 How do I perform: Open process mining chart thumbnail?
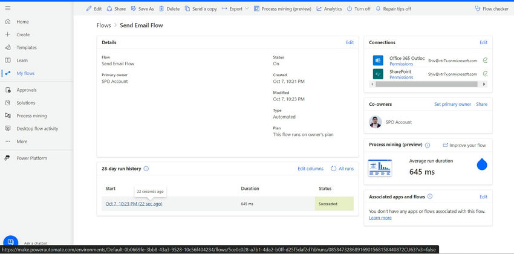380,168
